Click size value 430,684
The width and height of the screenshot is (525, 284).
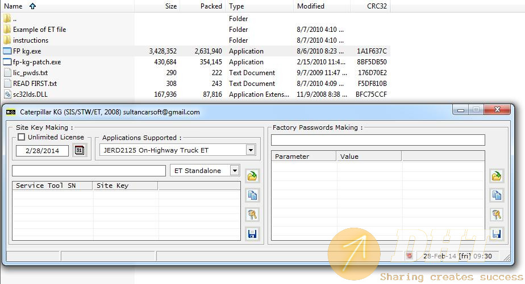165,62
